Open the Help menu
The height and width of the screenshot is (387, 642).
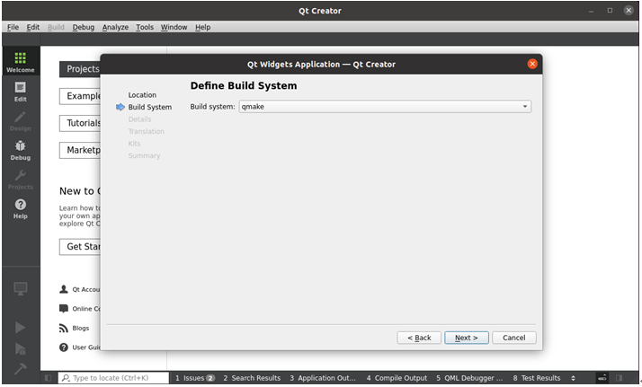click(202, 27)
